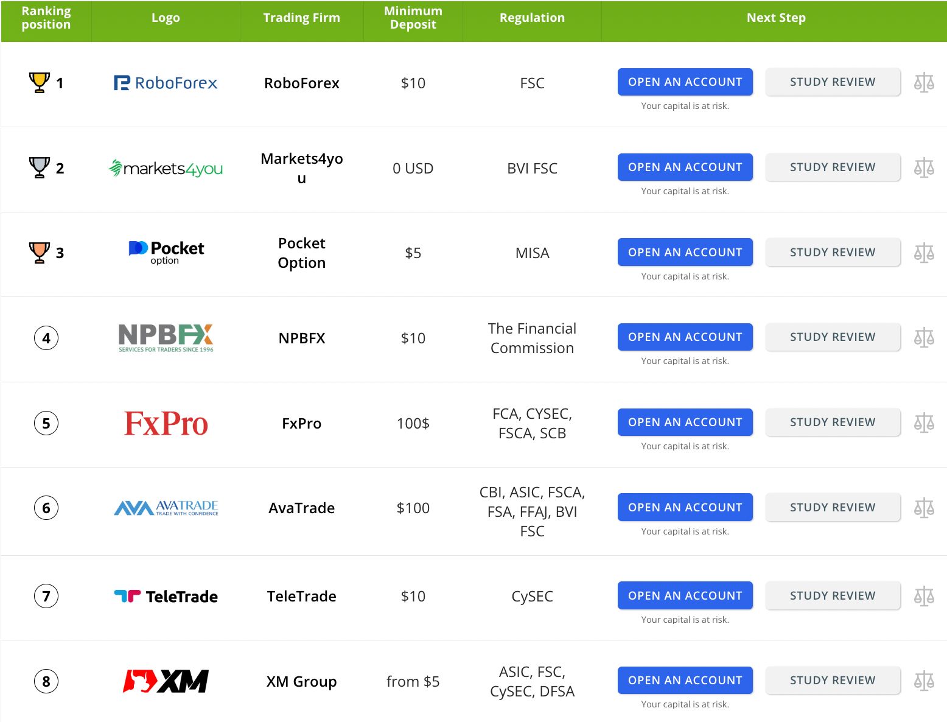Click the Trading Firm column header

pos(301,18)
